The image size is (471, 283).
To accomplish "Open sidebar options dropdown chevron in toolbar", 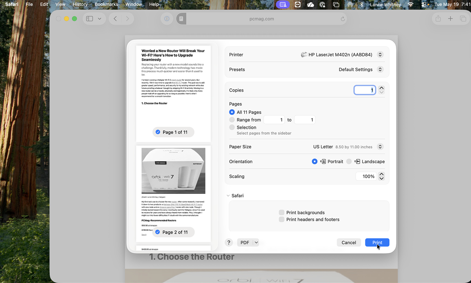I will click(x=100, y=19).
